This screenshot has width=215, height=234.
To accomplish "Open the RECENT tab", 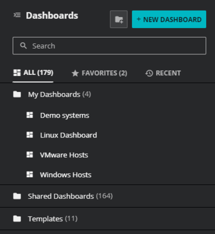I will coord(163,73).
